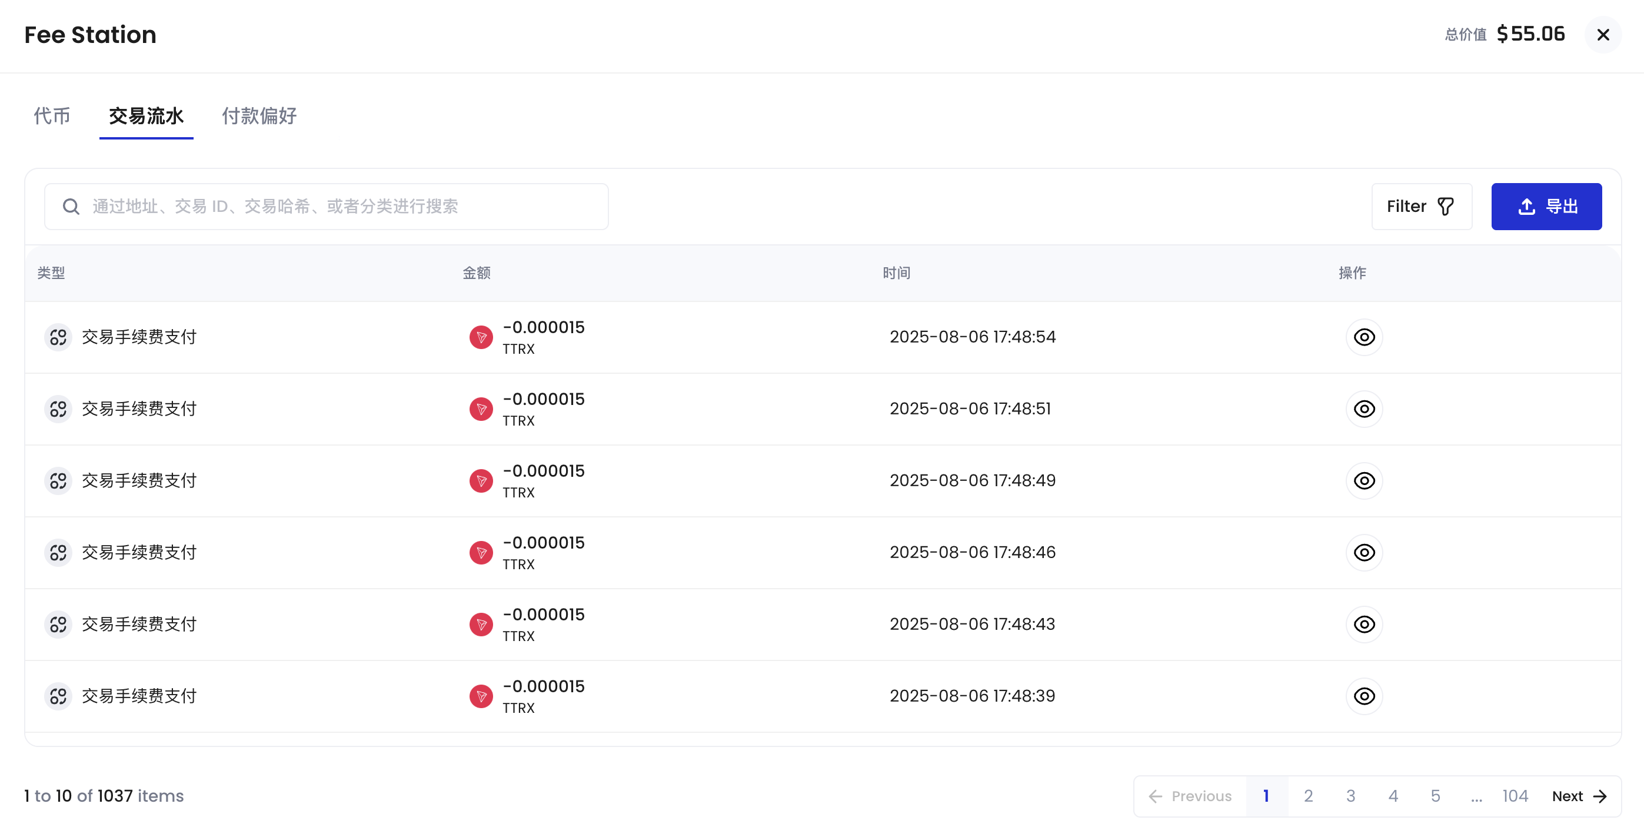The width and height of the screenshot is (1644, 840).
Task: Open the 付款偏好 tab
Action: click(x=259, y=116)
